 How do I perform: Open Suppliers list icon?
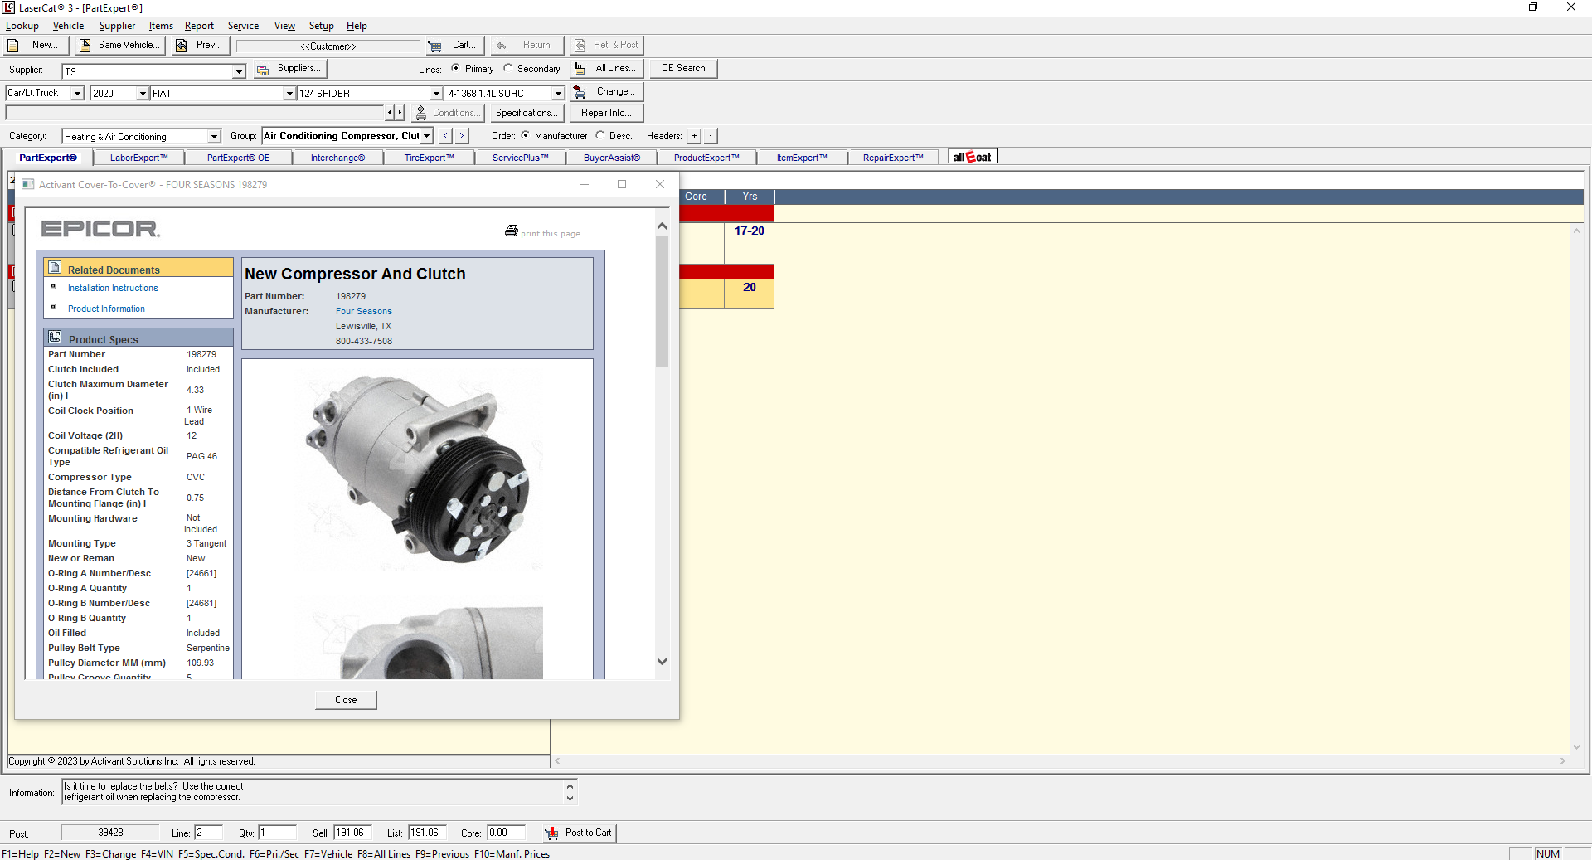(263, 70)
